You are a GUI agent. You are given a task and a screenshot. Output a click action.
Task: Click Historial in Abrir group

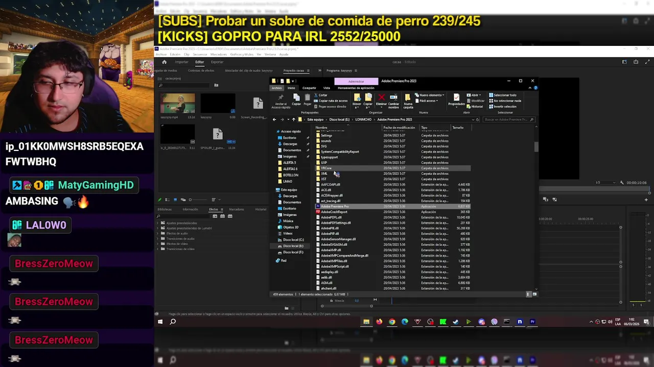(475, 107)
